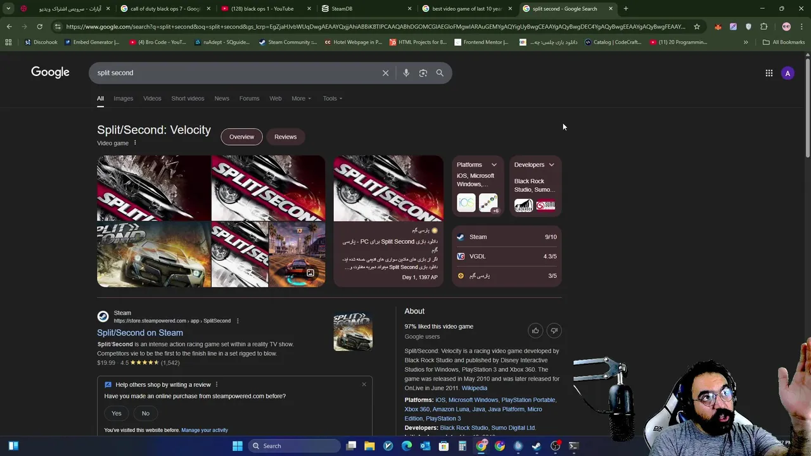The image size is (811, 456).
Task: Click the thumbs down dislike icon
Action: click(554, 331)
